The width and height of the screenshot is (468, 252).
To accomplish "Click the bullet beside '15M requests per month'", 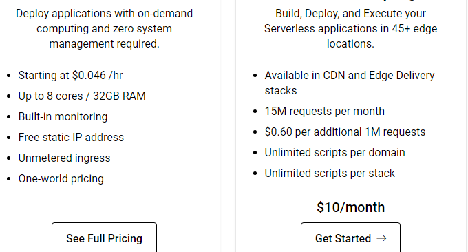I will (x=255, y=112).
